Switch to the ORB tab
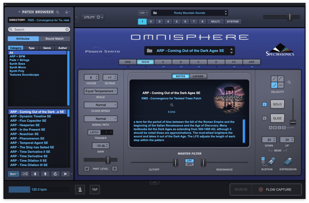The image size is (309, 203). (x=128, y=62)
